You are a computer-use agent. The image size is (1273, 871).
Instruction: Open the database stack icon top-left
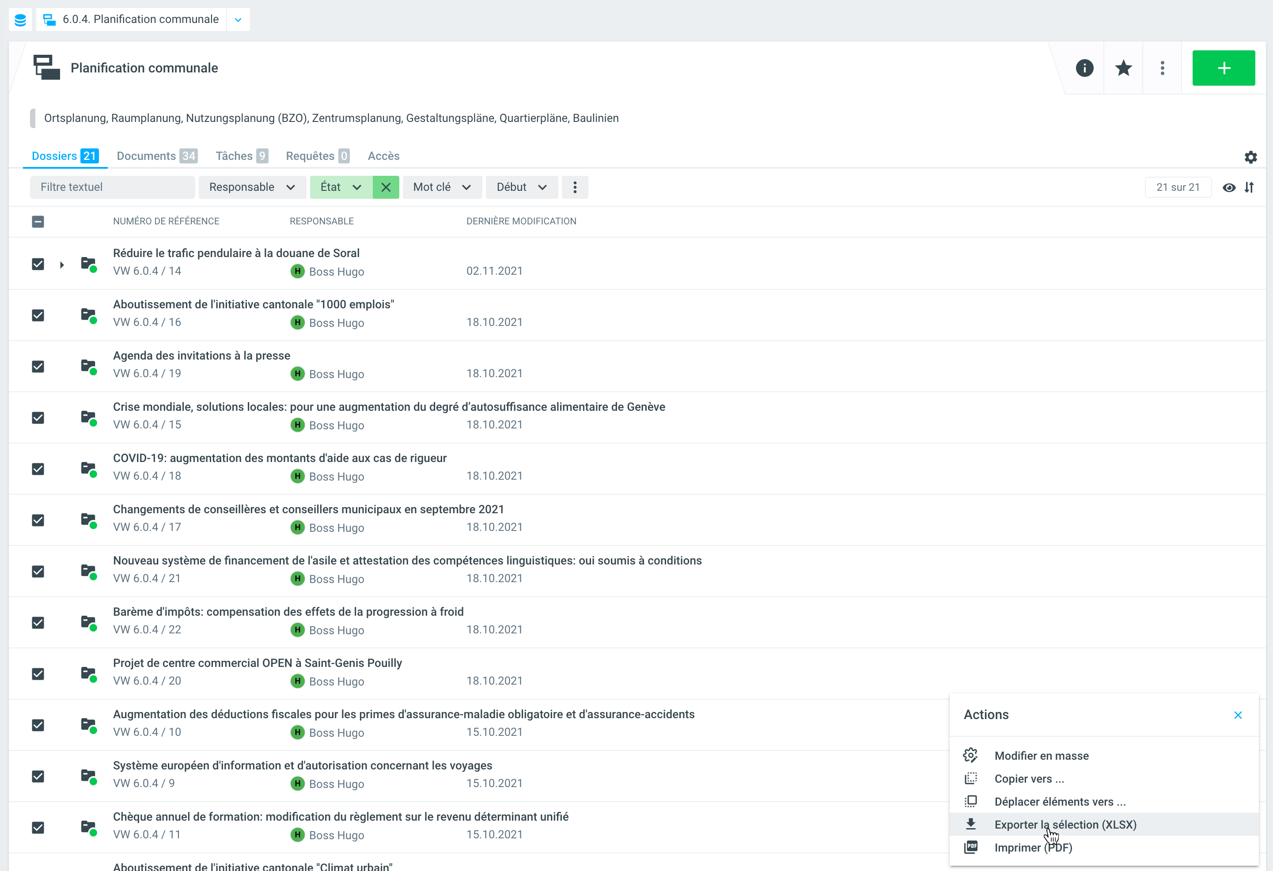point(20,20)
